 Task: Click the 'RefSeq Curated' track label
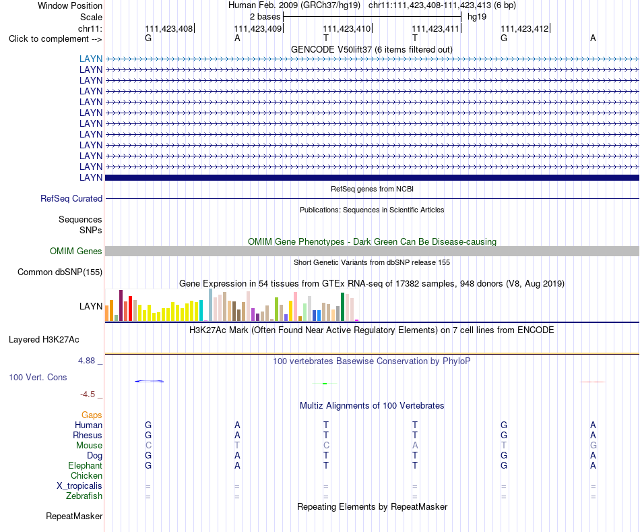pos(71,199)
